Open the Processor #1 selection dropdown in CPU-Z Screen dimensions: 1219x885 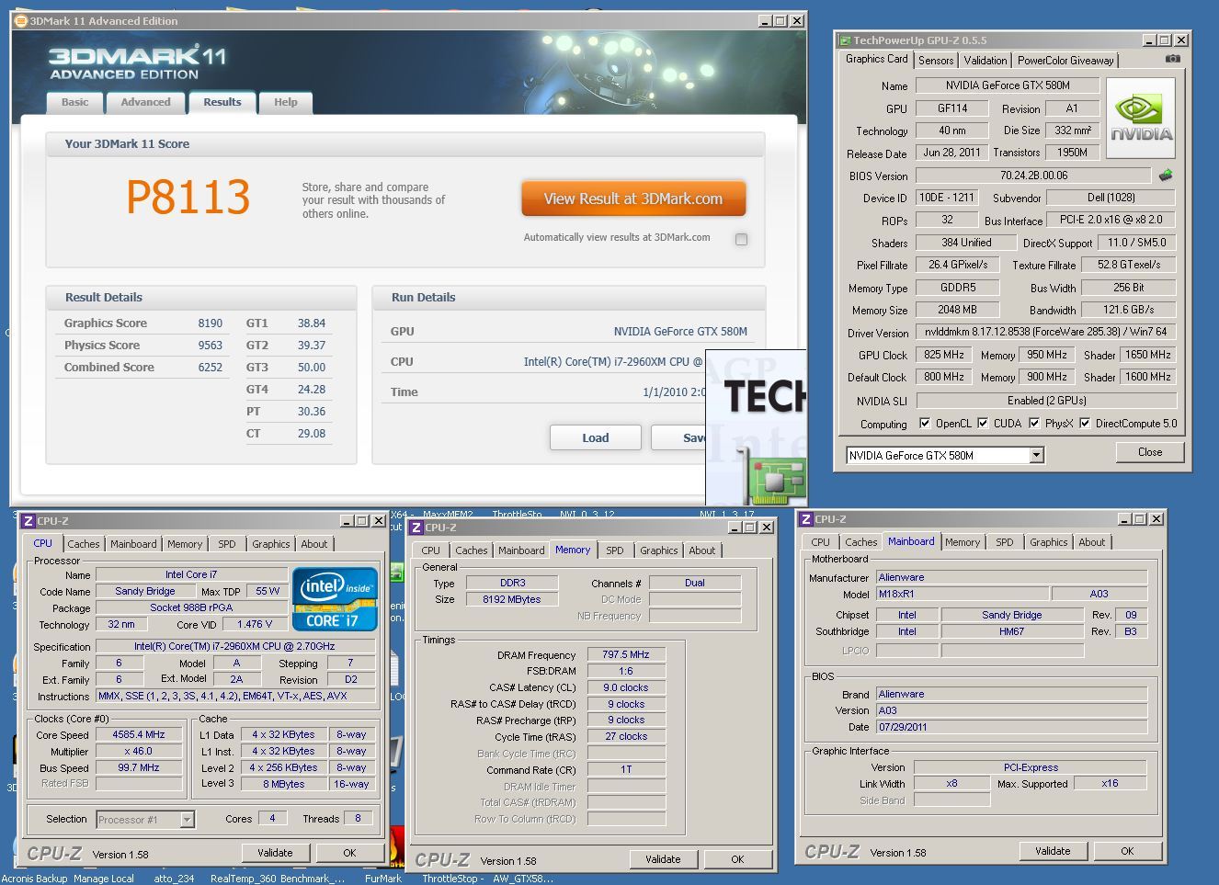click(x=187, y=820)
